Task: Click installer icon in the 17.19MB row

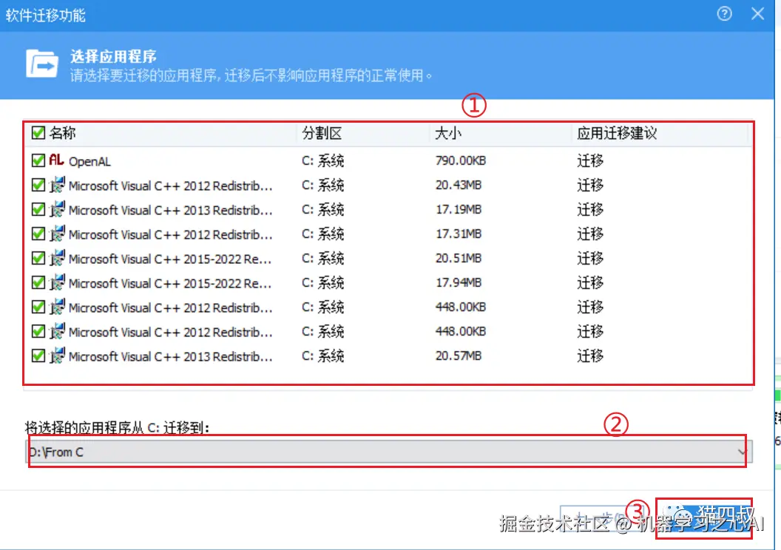Action: [x=57, y=209]
